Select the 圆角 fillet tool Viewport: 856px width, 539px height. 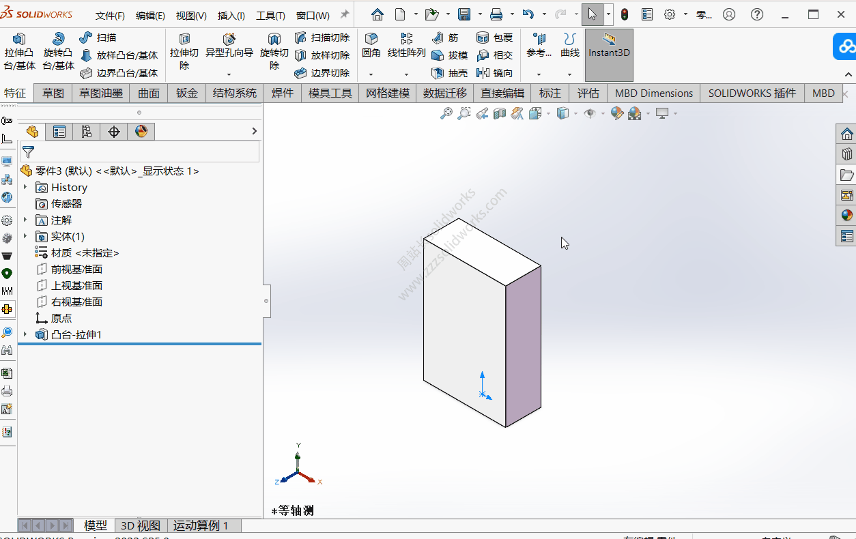click(371, 45)
